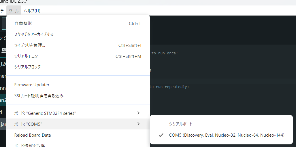Select SSLルート証明書を書き込み option

click(39, 96)
